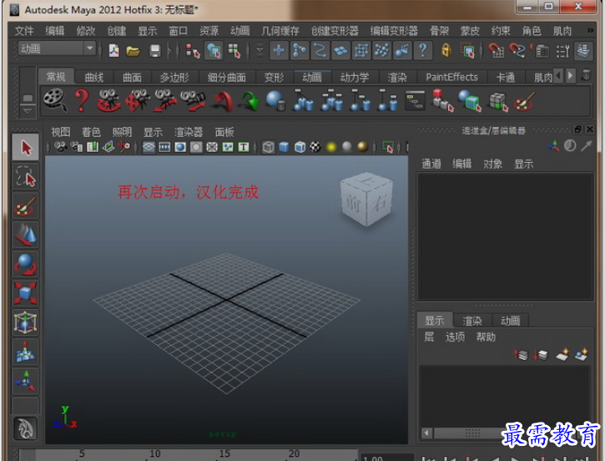Click the New scene icon
605x461 pixels.
click(113, 51)
